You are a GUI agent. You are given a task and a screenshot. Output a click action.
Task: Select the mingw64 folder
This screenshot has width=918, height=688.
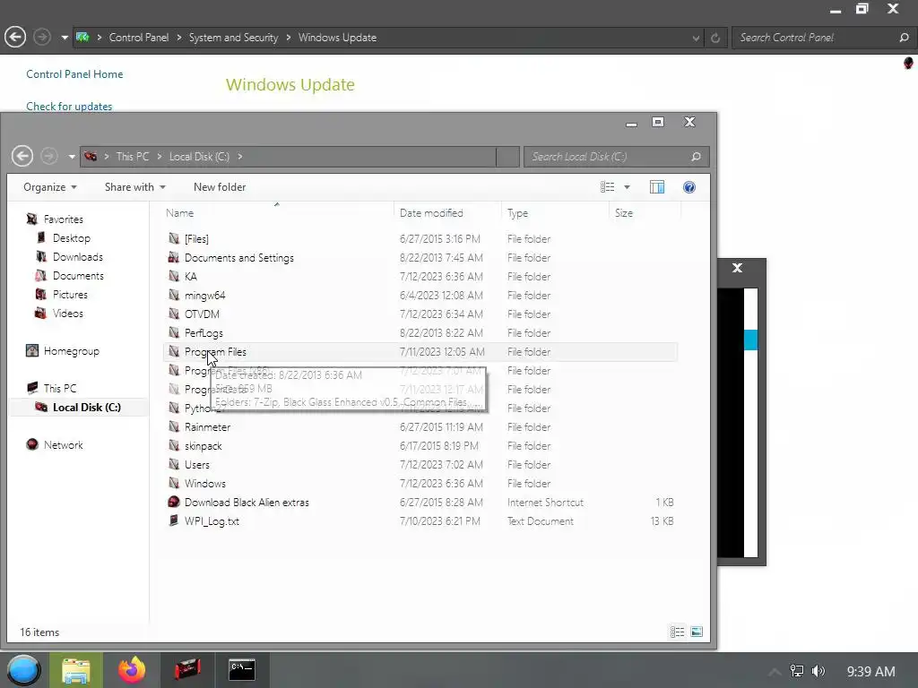205,296
